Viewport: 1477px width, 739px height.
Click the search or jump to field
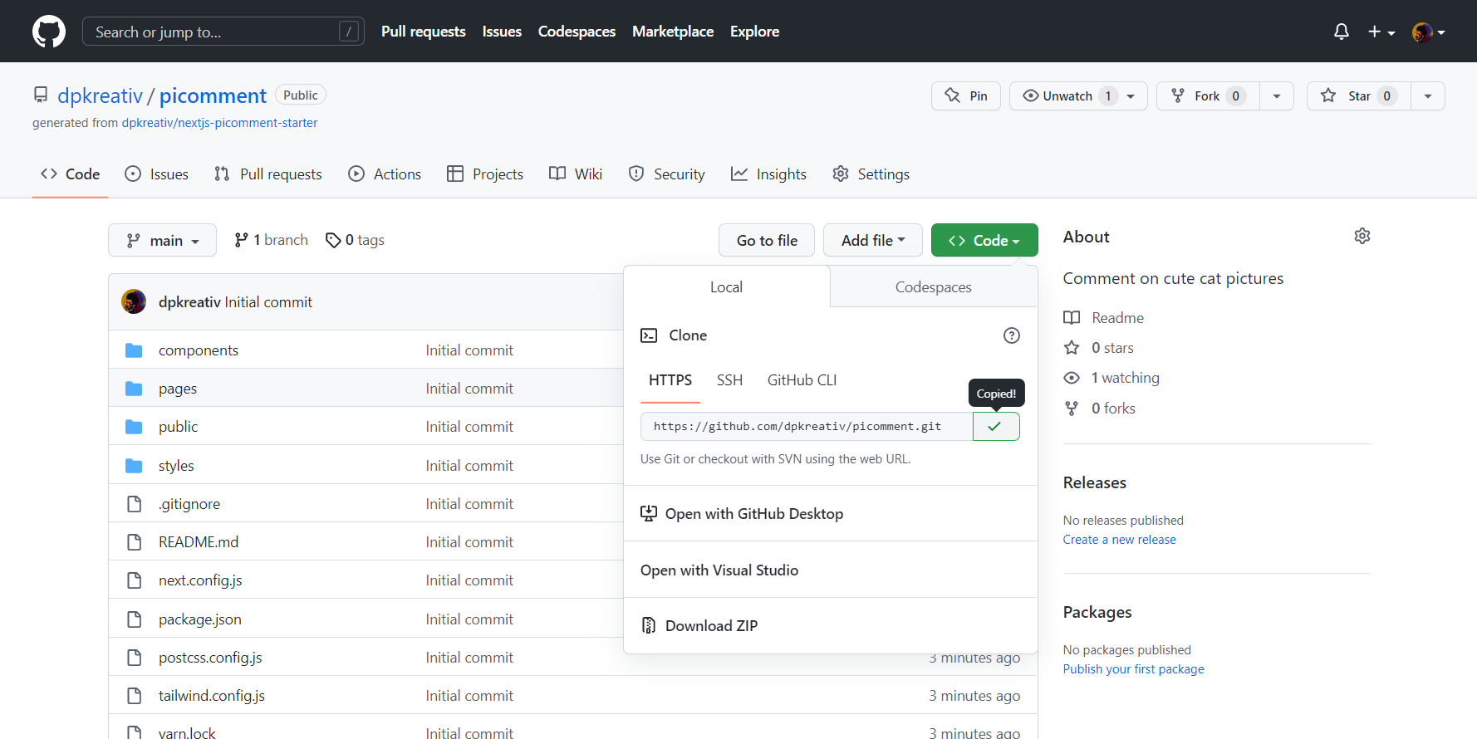coord(223,32)
